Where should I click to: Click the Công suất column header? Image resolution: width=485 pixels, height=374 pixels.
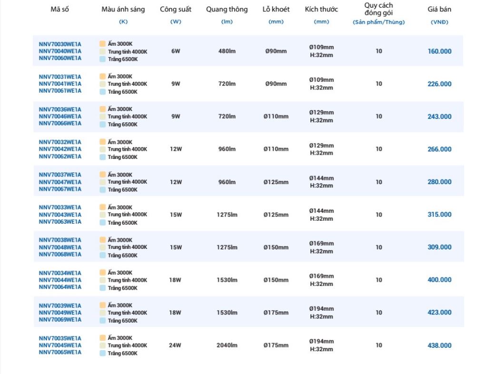[x=176, y=10]
